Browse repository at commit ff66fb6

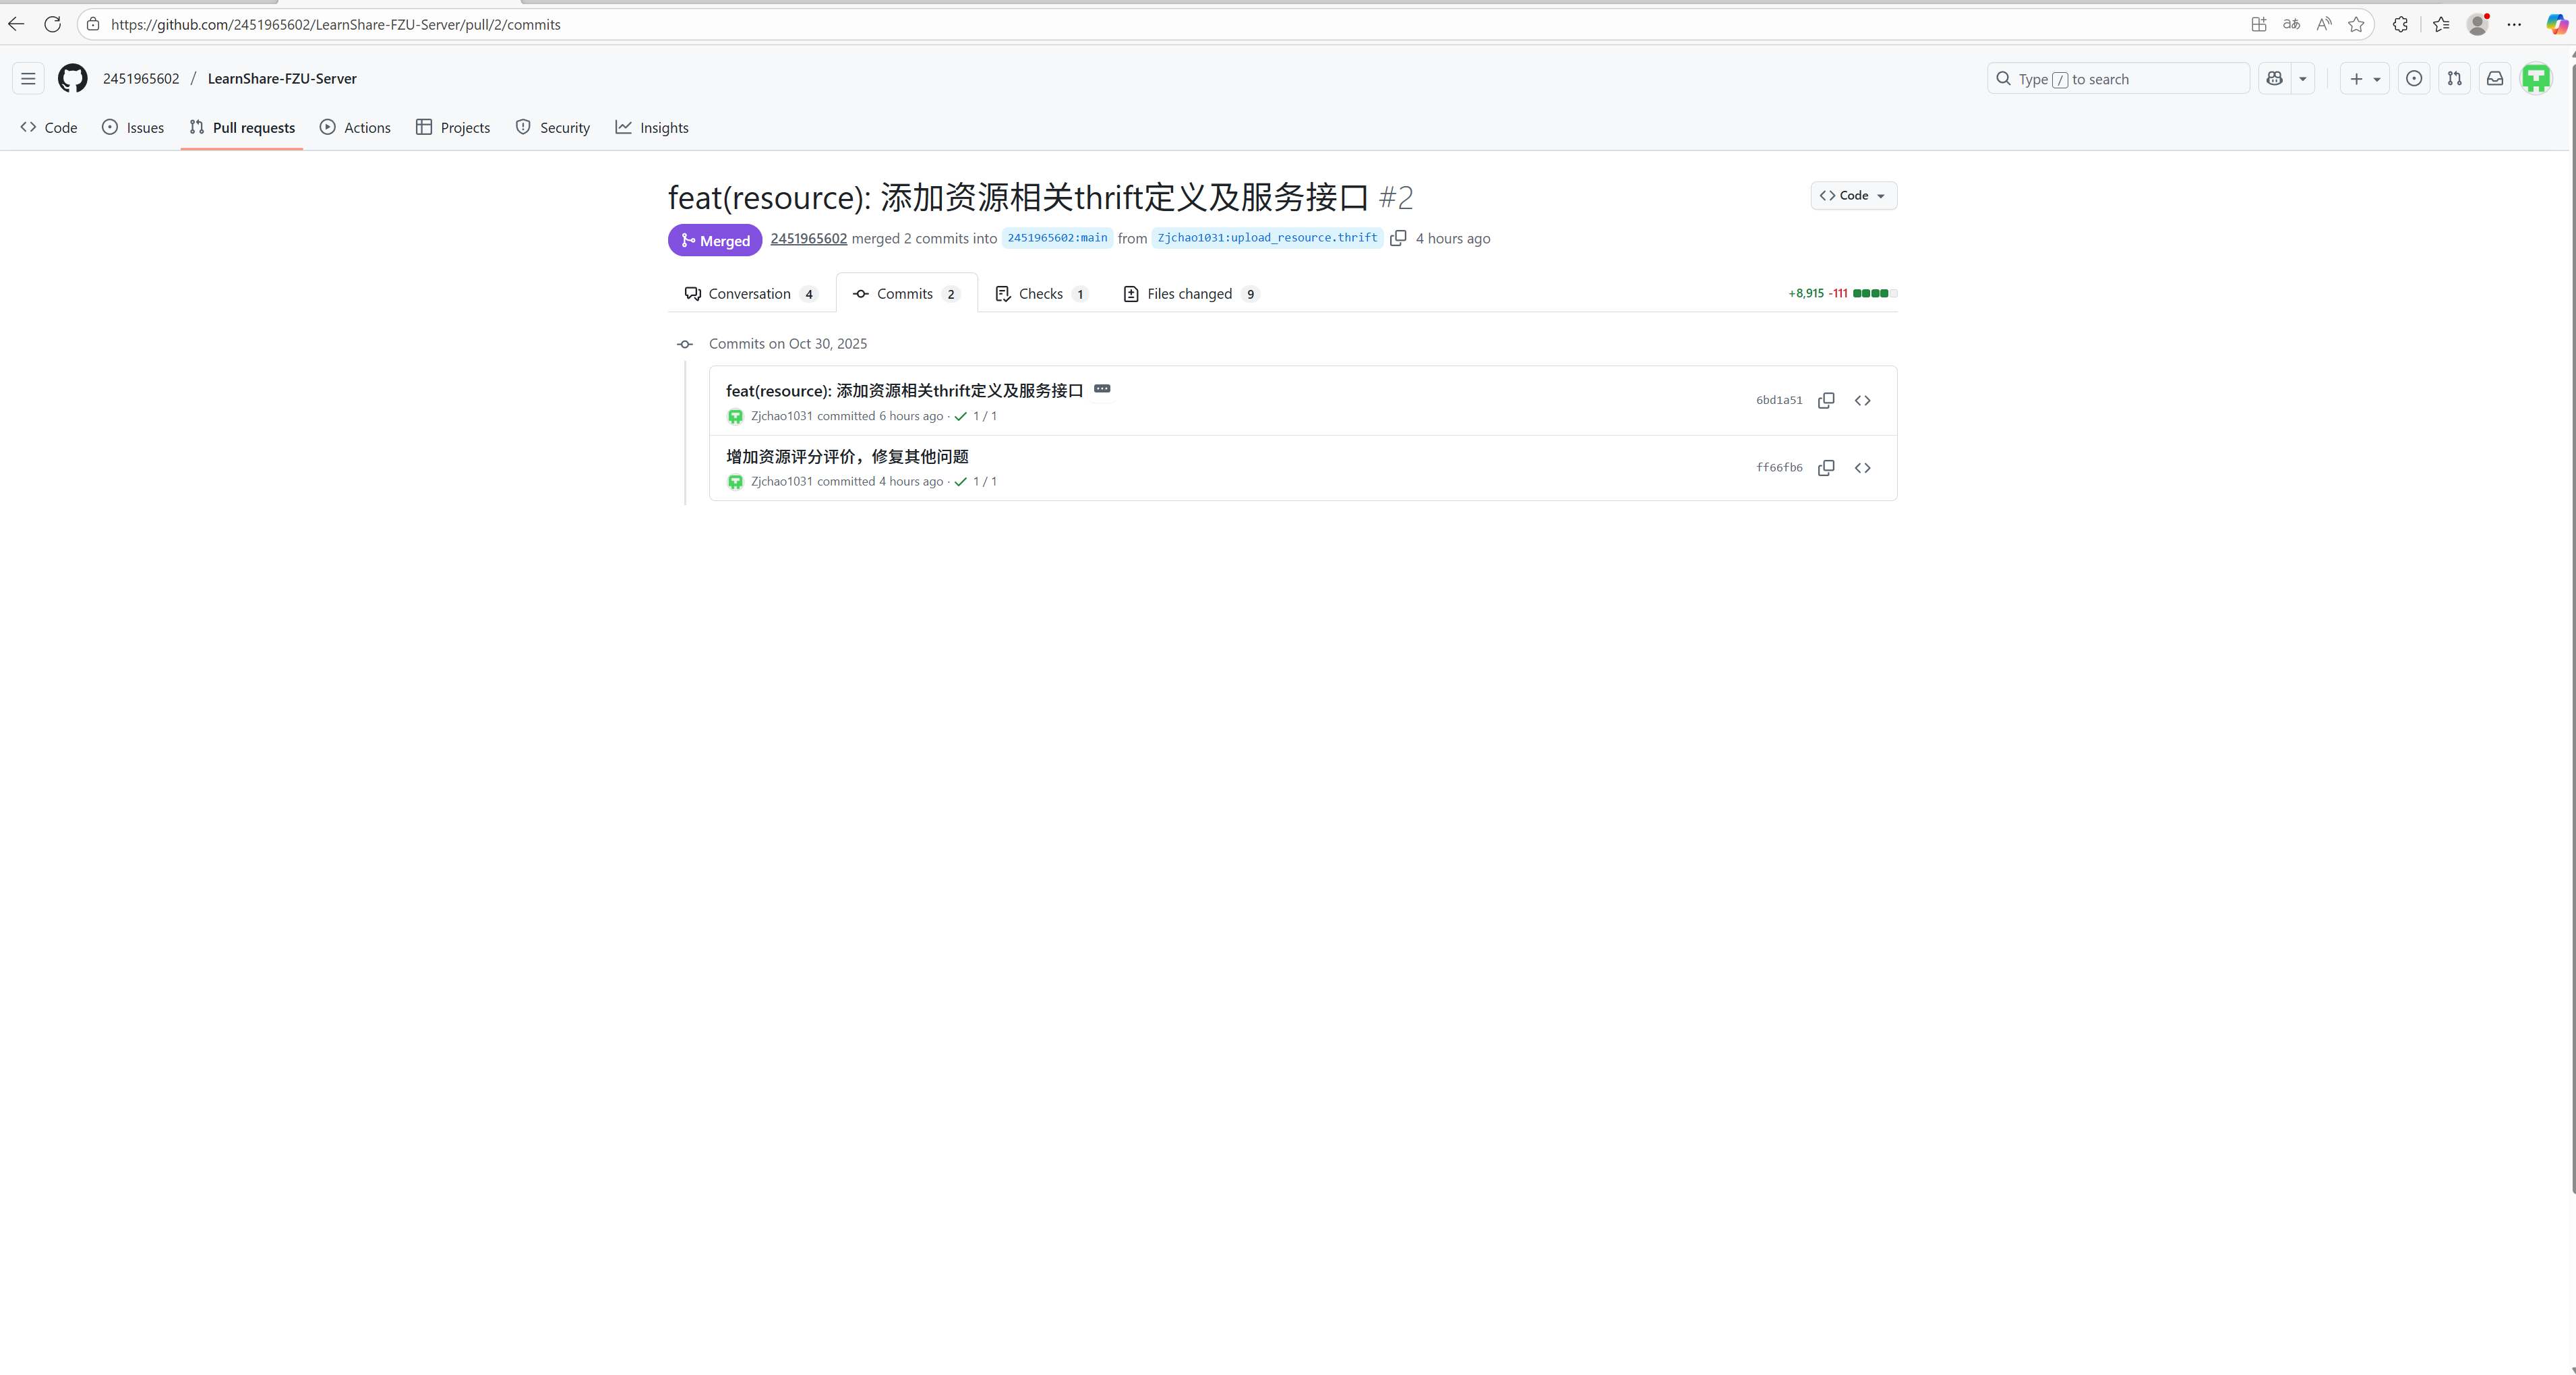pyautogui.click(x=1862, y=468)
